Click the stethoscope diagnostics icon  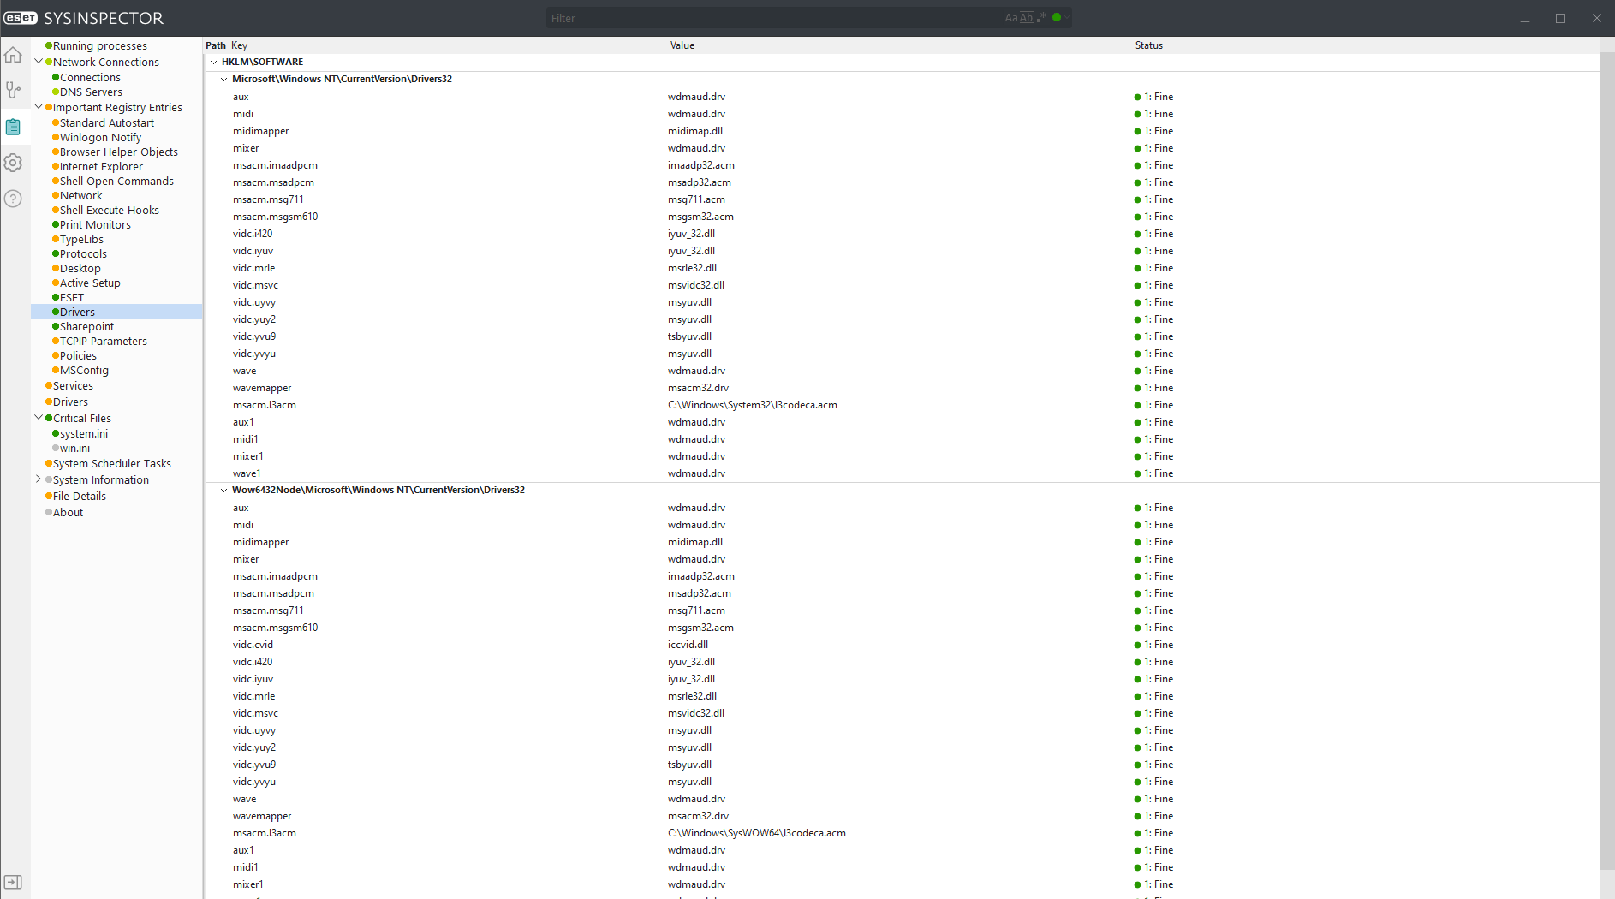[13, 90]
